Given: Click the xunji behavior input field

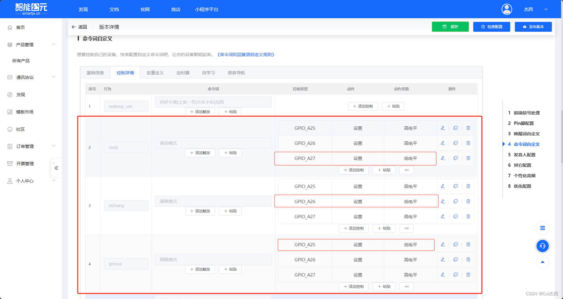Looking at the screenshot, I should [x=126, y=147].
